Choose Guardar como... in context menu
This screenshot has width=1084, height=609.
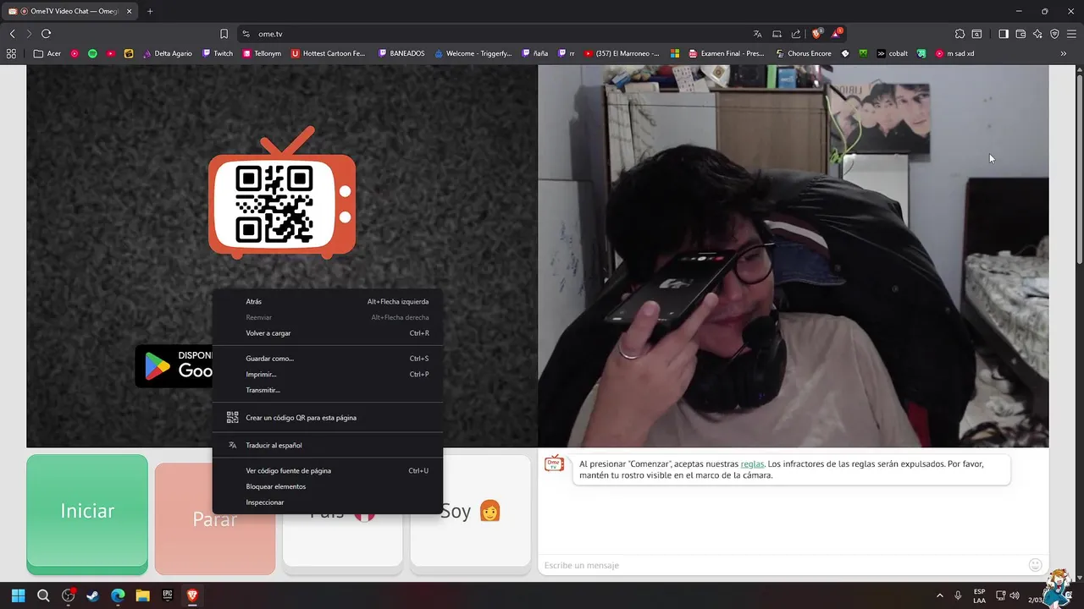[x=328, y=359]
